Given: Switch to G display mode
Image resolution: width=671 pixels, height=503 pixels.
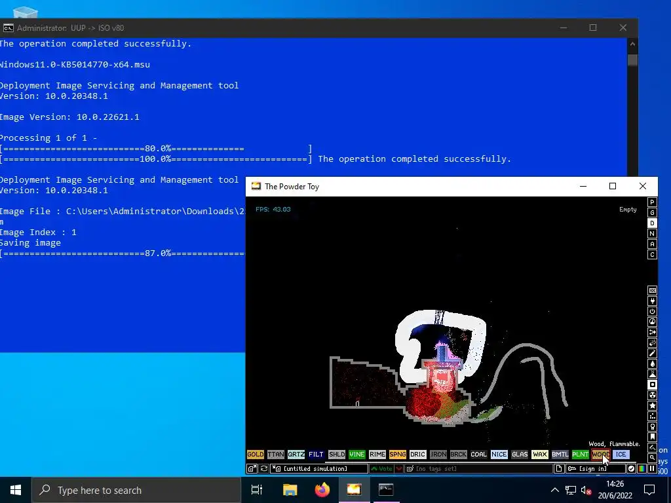Looking at the screenshot, I should pyautogui.click(x=652, y=213).
